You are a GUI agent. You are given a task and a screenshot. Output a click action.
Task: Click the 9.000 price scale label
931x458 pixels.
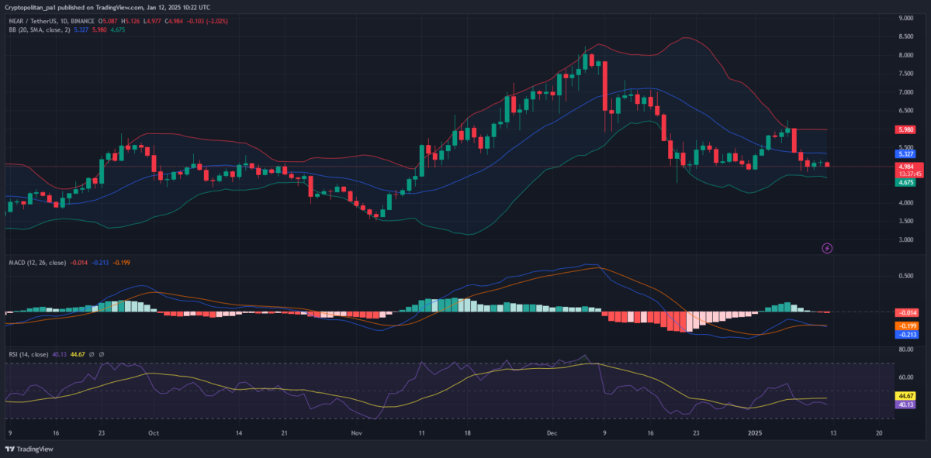(905, 18)
